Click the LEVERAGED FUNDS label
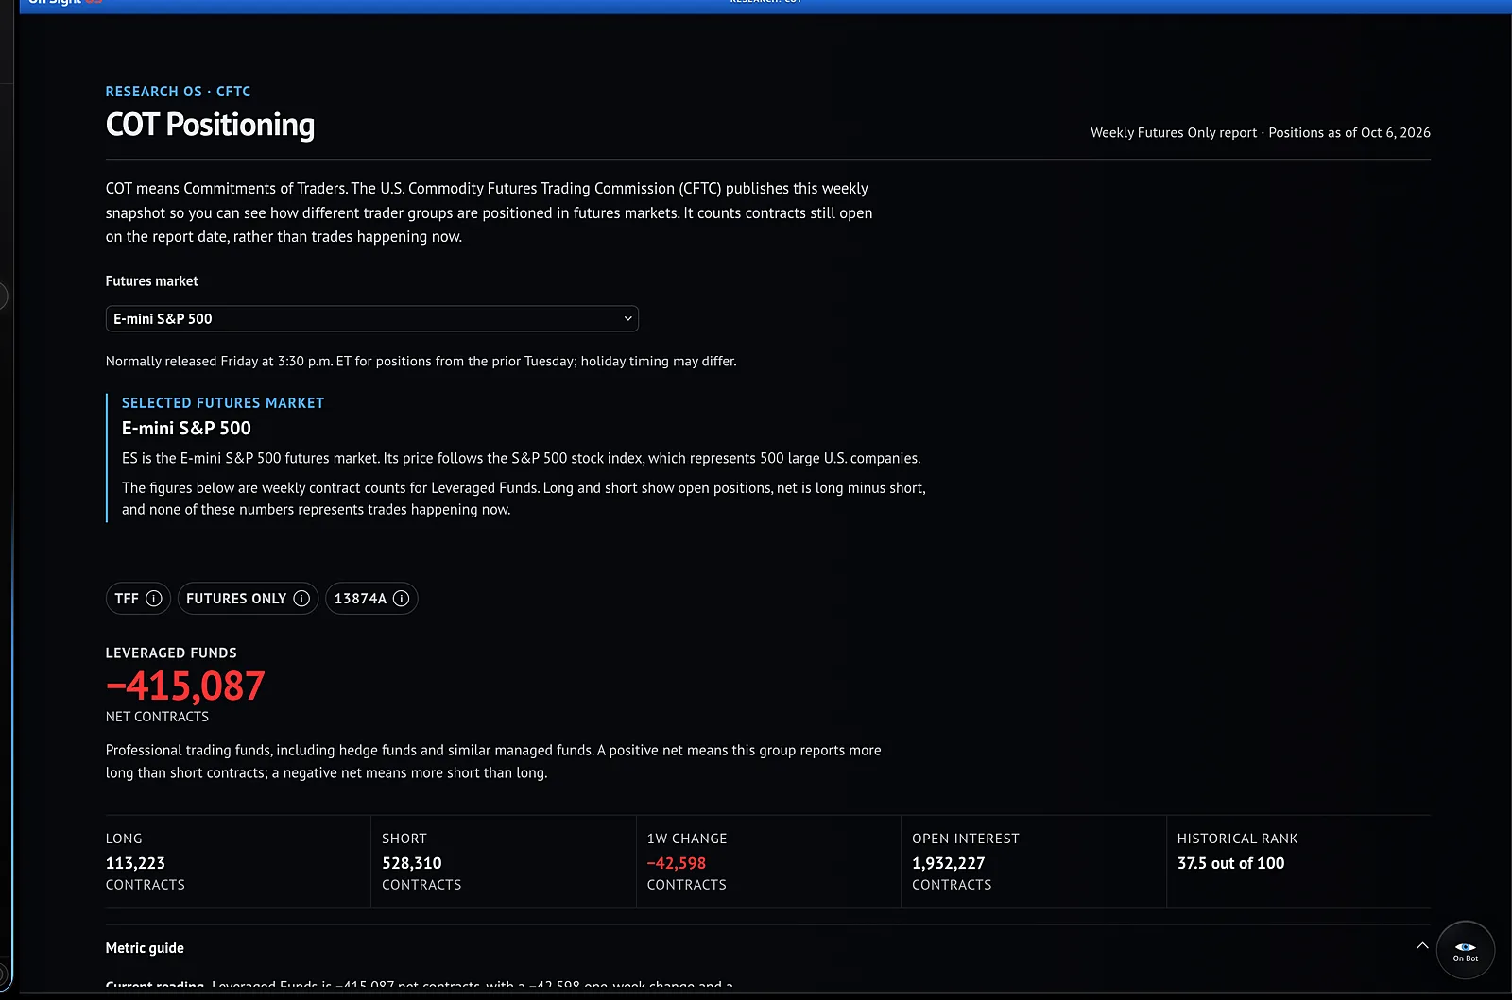The width and height of the screenshot is (1512, 1000). pos(171,653)
